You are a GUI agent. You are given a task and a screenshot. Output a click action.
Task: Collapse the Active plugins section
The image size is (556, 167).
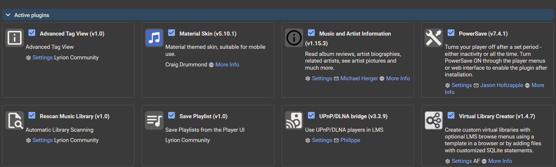pos(8,15)
